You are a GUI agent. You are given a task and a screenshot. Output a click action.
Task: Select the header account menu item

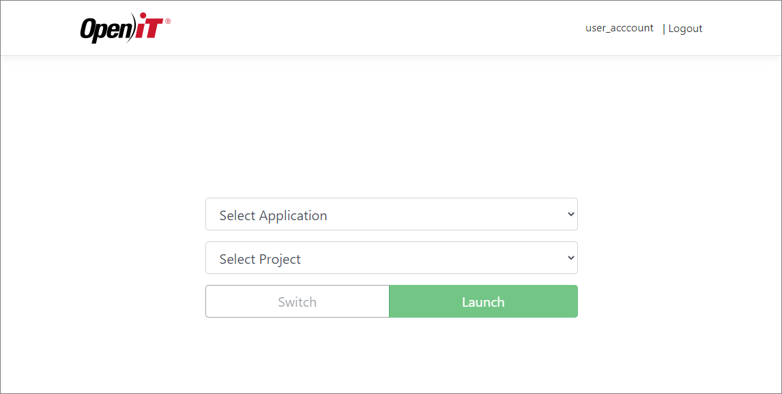point(619,28)
